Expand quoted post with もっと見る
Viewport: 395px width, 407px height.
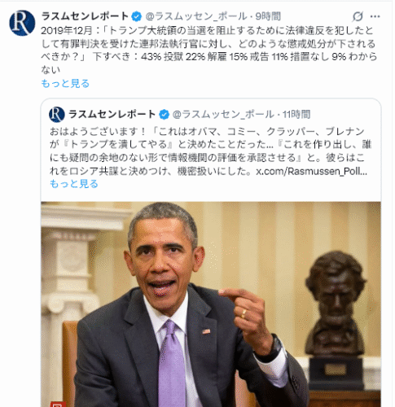tap(74, 184)
